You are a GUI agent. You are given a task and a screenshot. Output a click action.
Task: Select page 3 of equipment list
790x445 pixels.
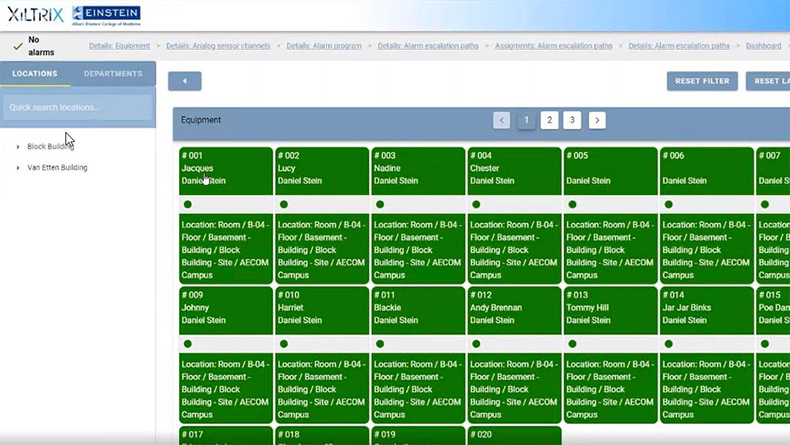pyautogui.click(x=572, y=120)
